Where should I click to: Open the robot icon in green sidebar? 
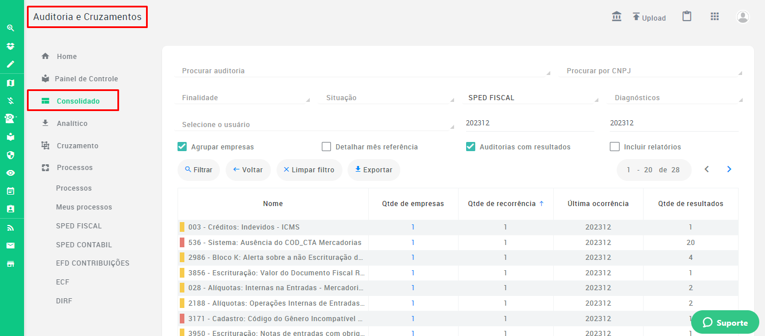point(10,118)
